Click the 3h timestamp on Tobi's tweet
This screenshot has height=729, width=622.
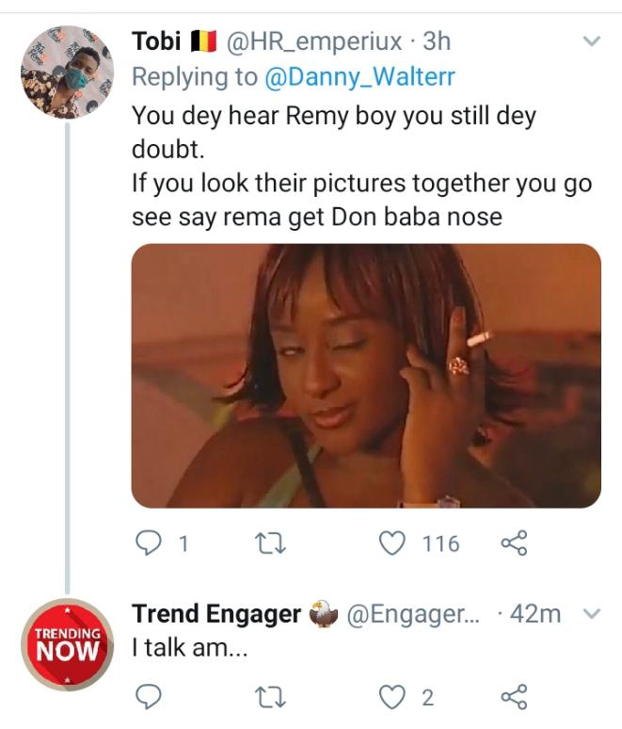[x=438, y=42]
